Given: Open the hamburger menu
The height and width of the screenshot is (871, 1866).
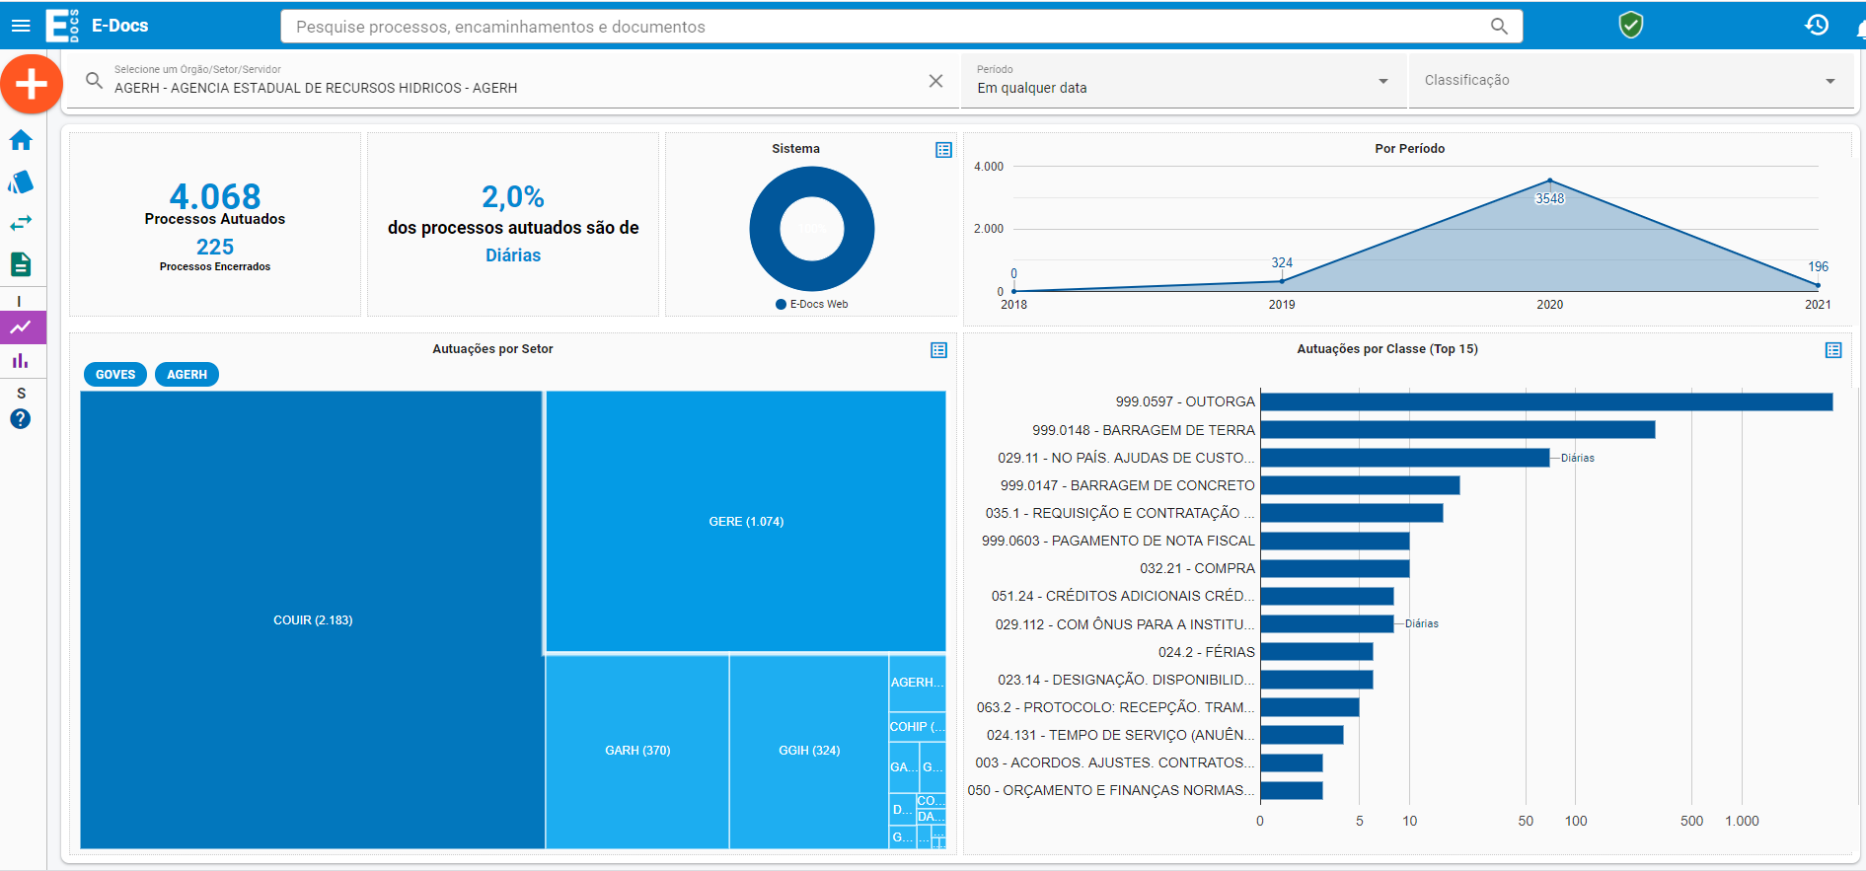Looking at the screenshot, I should (21, 26).
